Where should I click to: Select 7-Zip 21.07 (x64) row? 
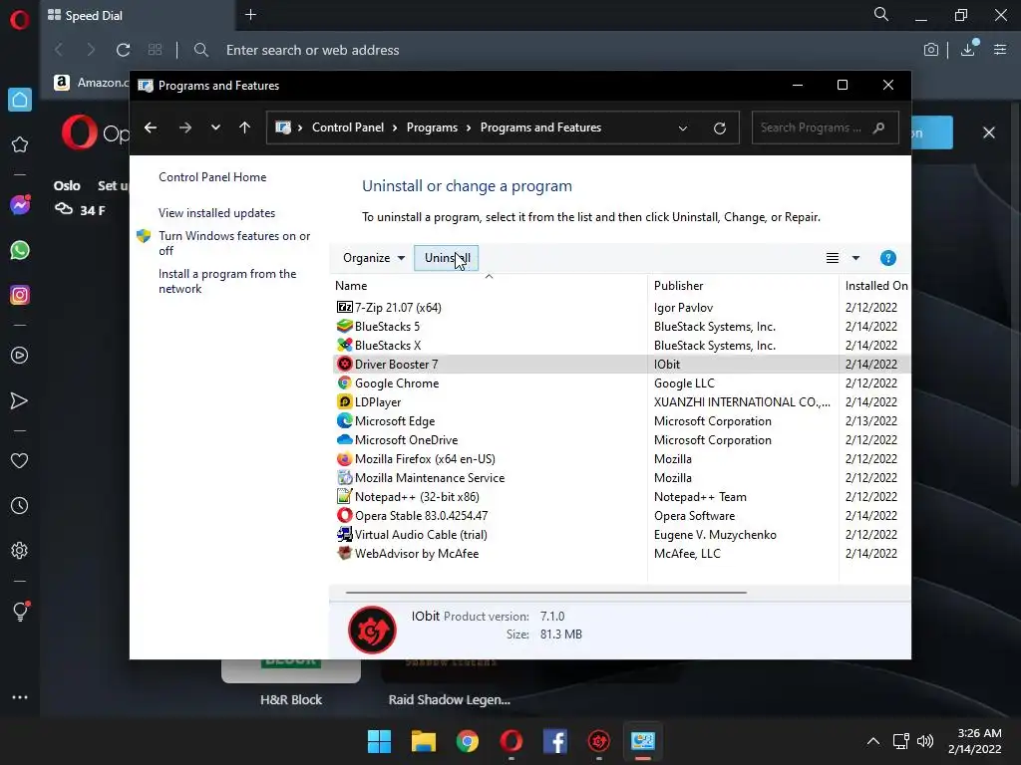click(x=621, y=307)
